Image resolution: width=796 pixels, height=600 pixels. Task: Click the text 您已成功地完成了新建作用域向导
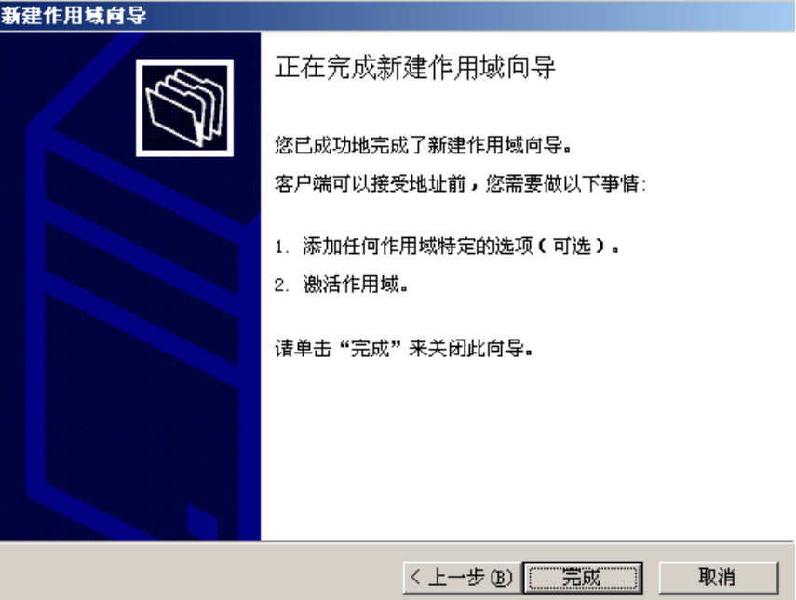(x=423, y=145)
